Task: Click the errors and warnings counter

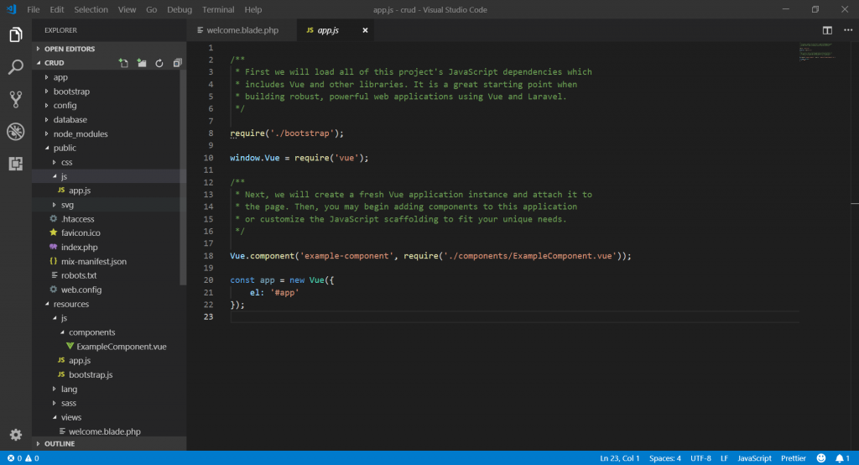Action: [x=23, y=458]
